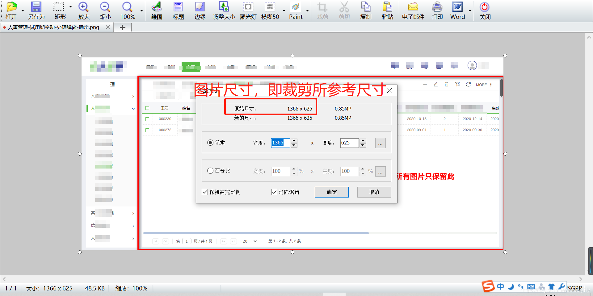Click the editor's horizontal scrollbar
Image resolution: width=593 pixels, height=296 pixels.
(292, 279)
